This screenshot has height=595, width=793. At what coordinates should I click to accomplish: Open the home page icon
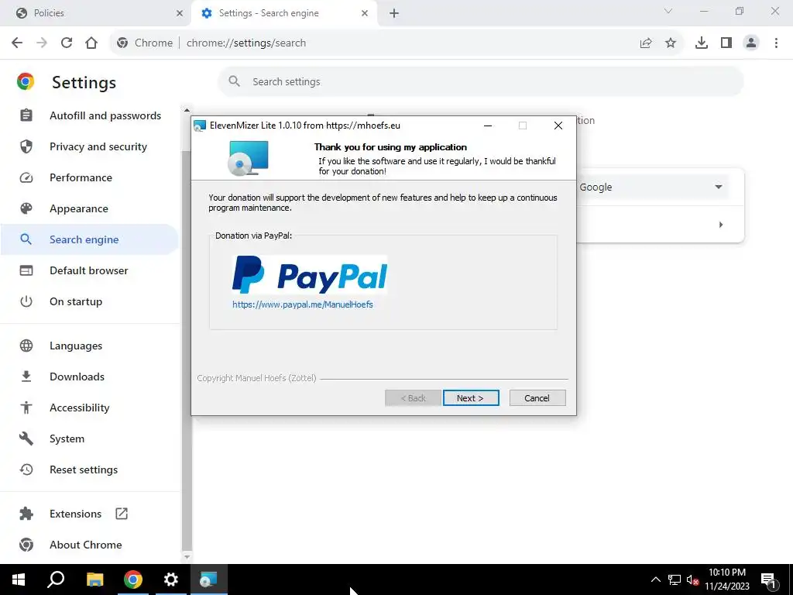[91, 43]
